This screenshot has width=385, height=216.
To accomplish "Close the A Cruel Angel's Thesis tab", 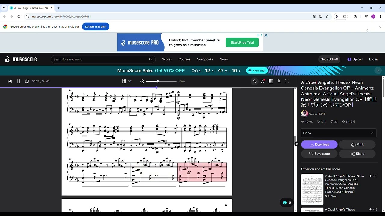I will point(51,8).
